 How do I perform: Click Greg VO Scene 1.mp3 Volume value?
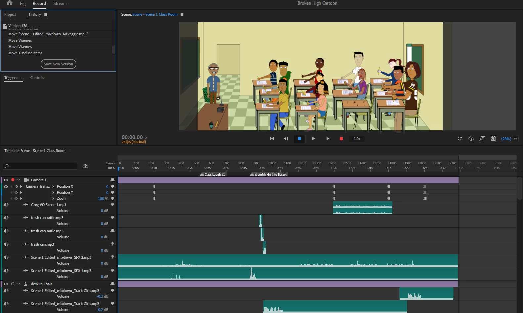pyautogui.click(x=105, y=211)
